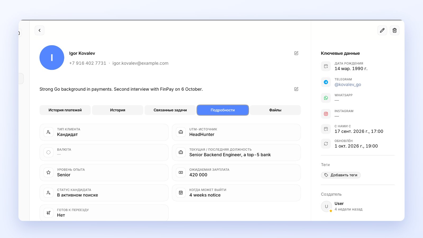Screen dimensions: 423x238
Task: Click the Статус кандидата person icon
Action: point(48,193)
